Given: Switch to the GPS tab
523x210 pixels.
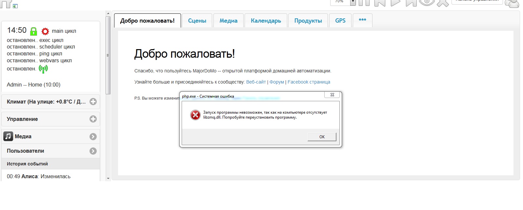Looking at the screenshot, I should pos(340,21).
